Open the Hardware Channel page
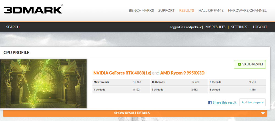The image size is (275, 121). click(247, 10)
